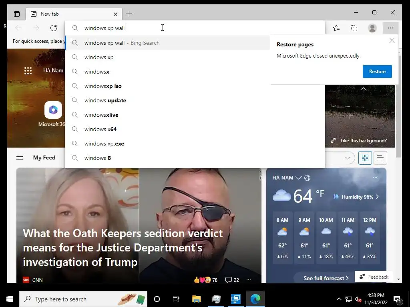Choose the 'windowsxp iso' suggestion
The height and width of the screenshot is (307, 410).
pos(195,86)
